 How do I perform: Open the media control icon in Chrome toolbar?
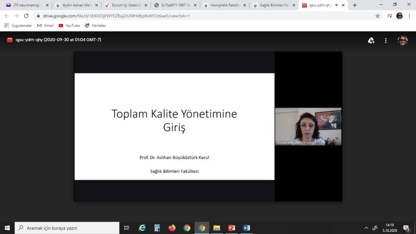pos(390,16)
